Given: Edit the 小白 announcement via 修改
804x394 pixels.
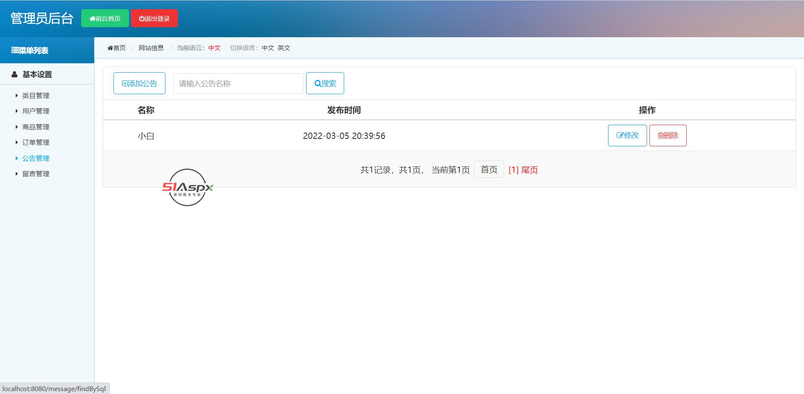Looking at the screenshot, I should pos(627,136).
